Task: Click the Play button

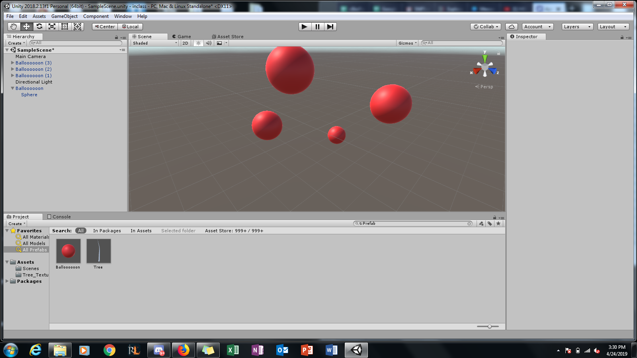Action: pyautogui.click(x=305, y=27)
